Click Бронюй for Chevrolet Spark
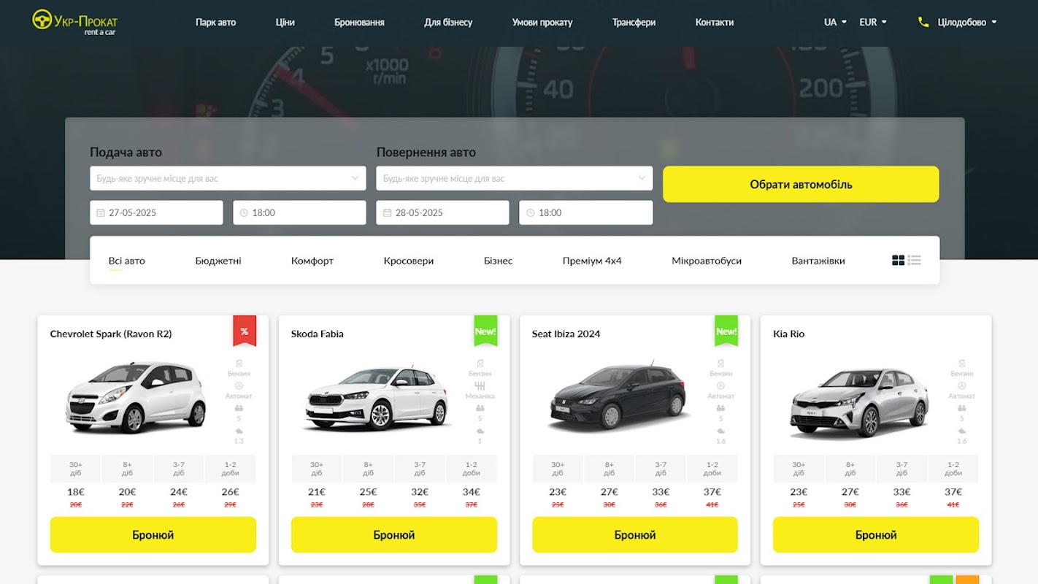The height and width of the screenshot is (584, 1038). 153,535
